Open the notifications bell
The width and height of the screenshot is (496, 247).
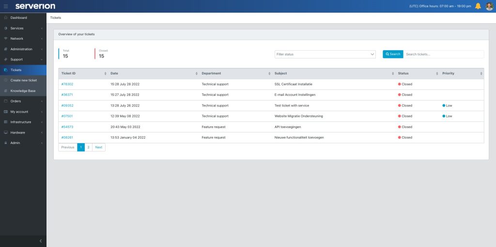coord(478,6)
